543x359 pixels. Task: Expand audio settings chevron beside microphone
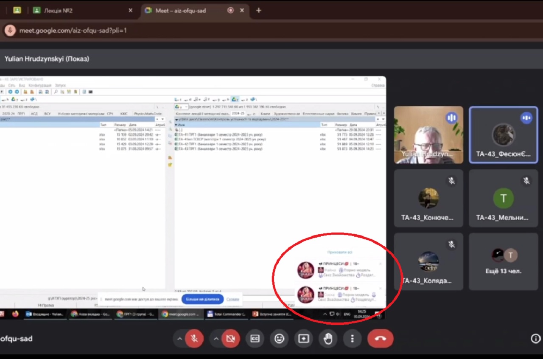pos(179,339)
